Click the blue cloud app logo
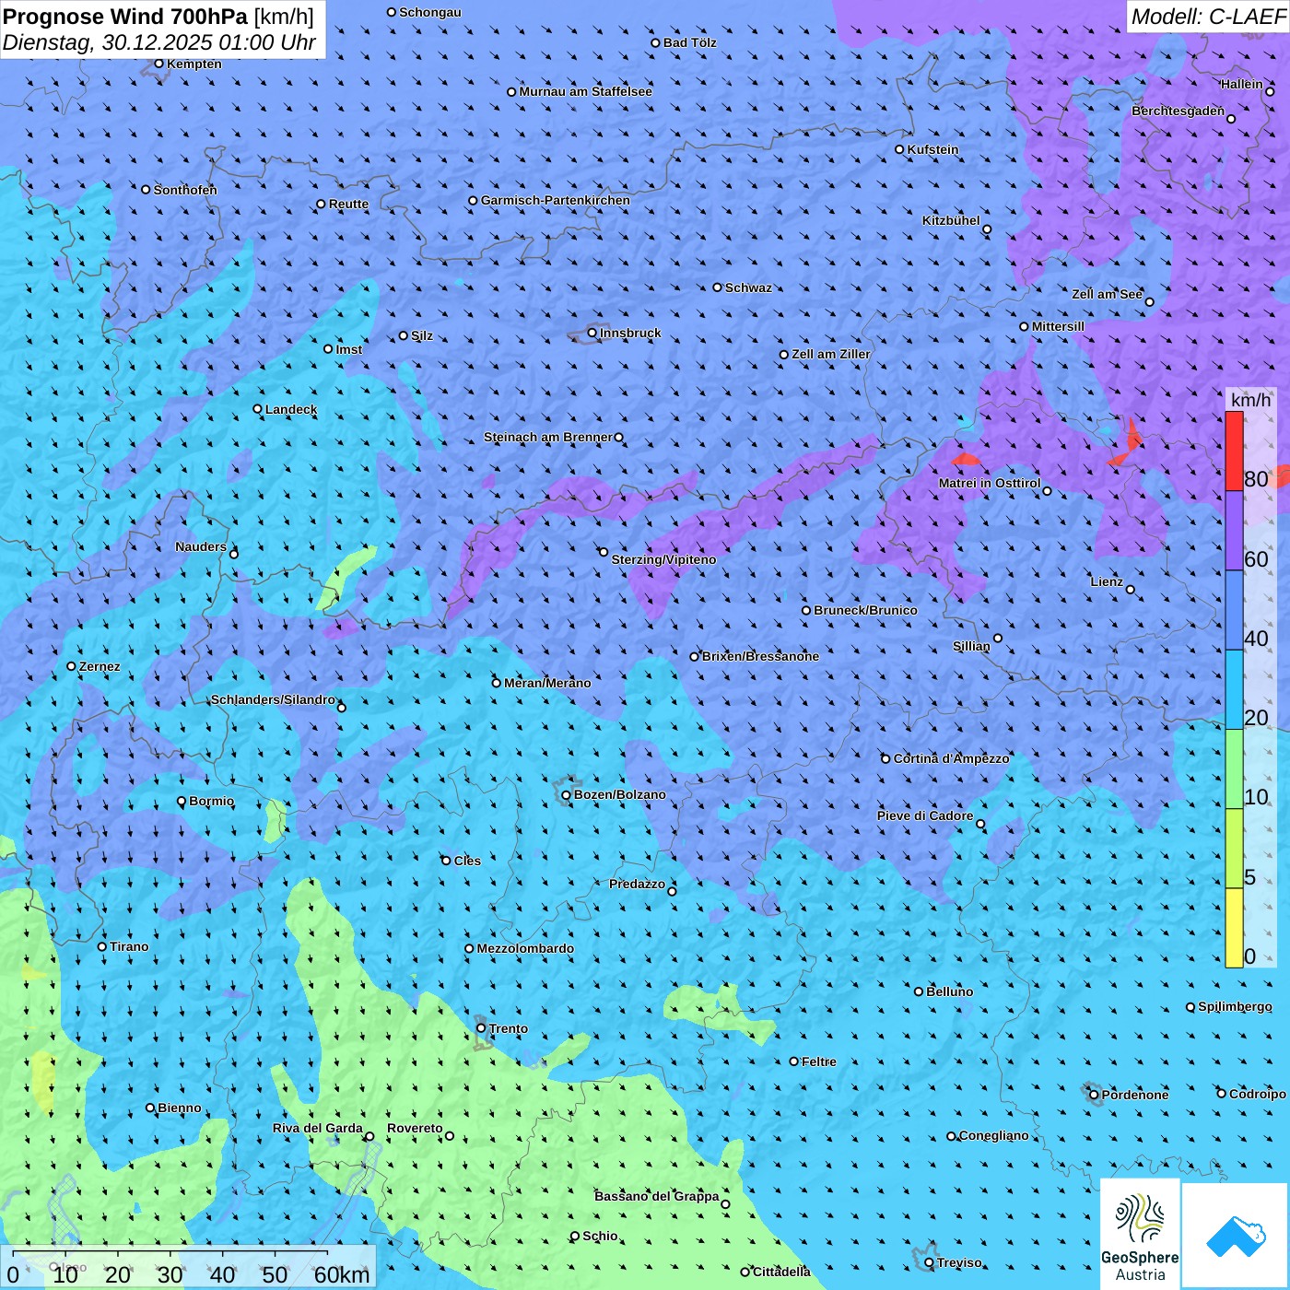Viewport: 1290px width, 1290px height. tap(1236, 1237)
